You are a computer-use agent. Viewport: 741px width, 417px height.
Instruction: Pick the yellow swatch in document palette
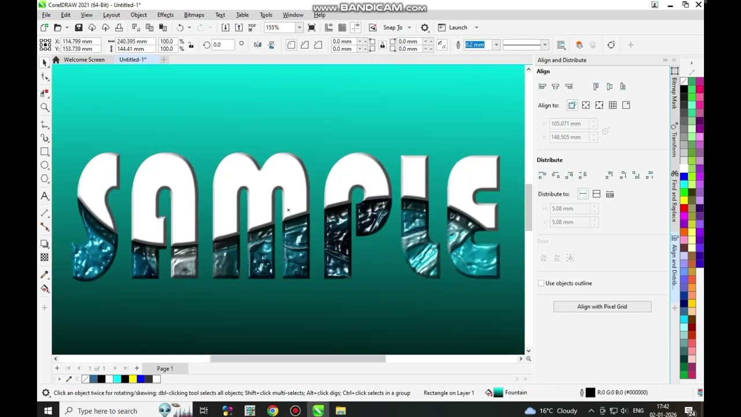click(133, 379)
